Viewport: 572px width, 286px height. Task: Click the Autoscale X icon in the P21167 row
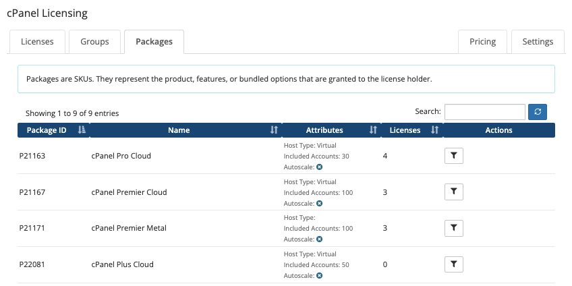point(319,203)
